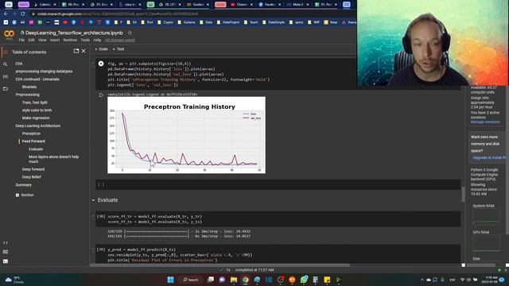The image size is (509, 286).
Task: Click the GPU RAM usage graph
Action: pyautogui.click(x=486, y=242)
